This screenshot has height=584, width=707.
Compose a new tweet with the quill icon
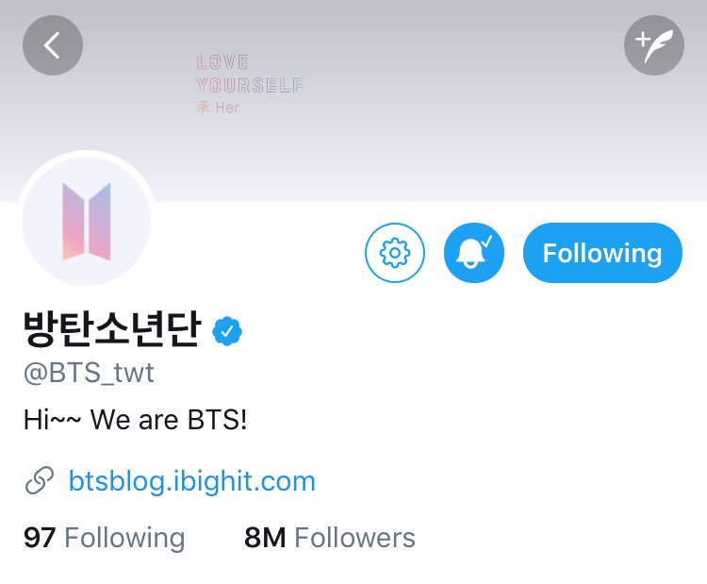click(654, 45)
